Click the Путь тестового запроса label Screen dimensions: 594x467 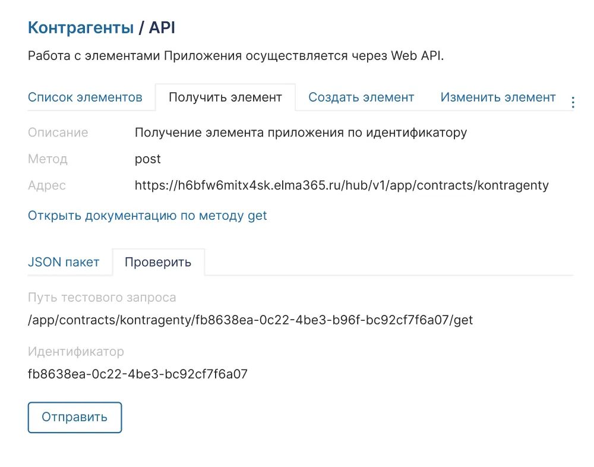point(102,298)
